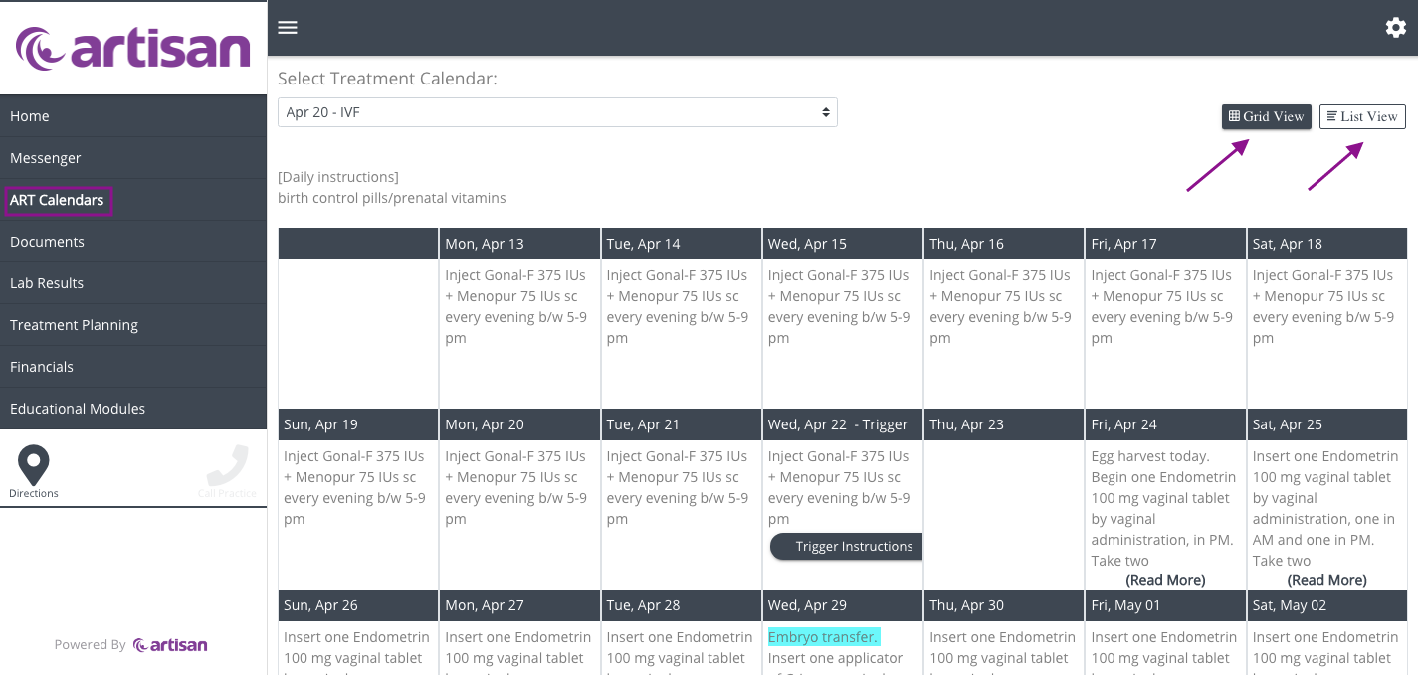Open Messenger from the sidebar
1418x675 pixels.
(46, 158)
